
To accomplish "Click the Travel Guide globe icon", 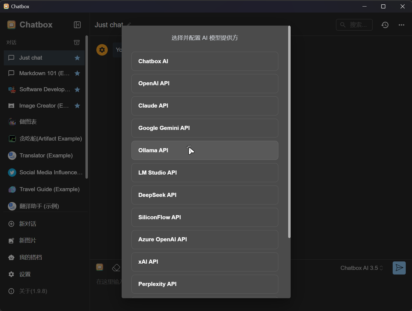I will coord(12,189).
